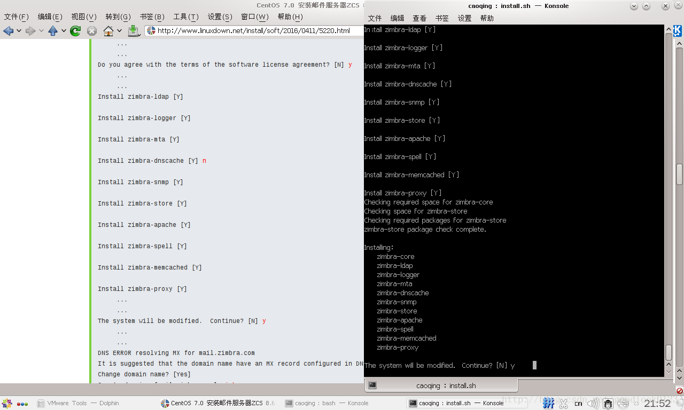Open the Konsole 设置 menu
This screenshot has width=684, height=410.
(x=464, y=18)
